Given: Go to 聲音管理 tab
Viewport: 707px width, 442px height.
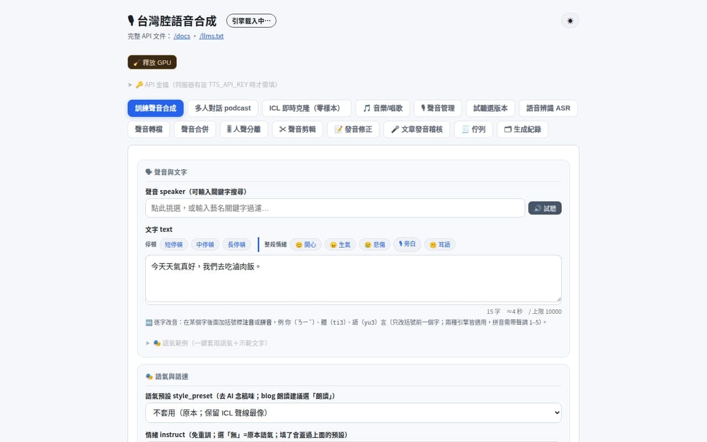Looking at the screenshot, I should (437, 108).
